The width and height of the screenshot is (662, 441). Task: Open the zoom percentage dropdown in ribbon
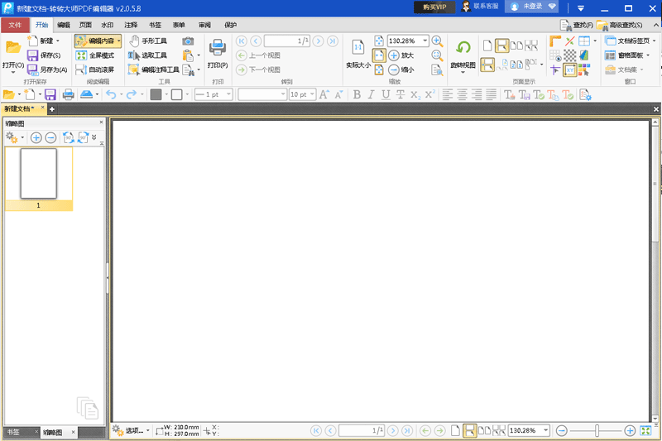[425, 41]
